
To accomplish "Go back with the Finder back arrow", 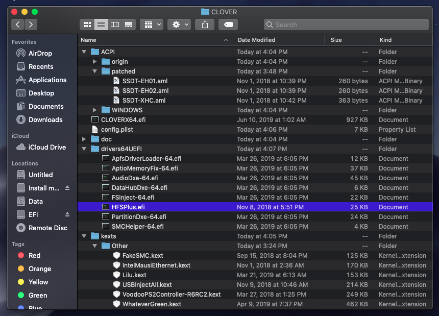I will (17, 25).
